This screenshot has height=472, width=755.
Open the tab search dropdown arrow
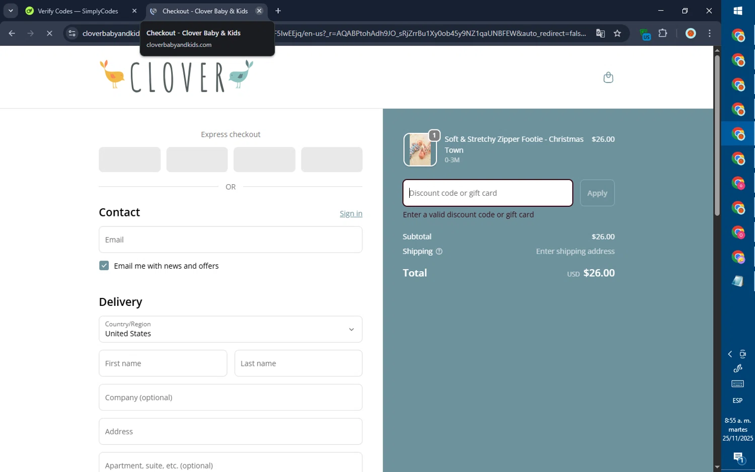tap(11, 11)
